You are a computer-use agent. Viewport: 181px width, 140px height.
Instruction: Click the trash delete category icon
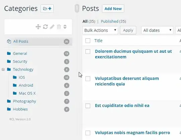pyautogui.click(x=59, y=27)
